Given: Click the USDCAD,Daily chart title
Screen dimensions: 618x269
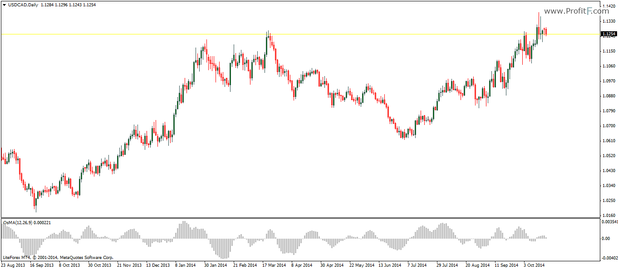Looking at the screenshot, I should point(23,5).
